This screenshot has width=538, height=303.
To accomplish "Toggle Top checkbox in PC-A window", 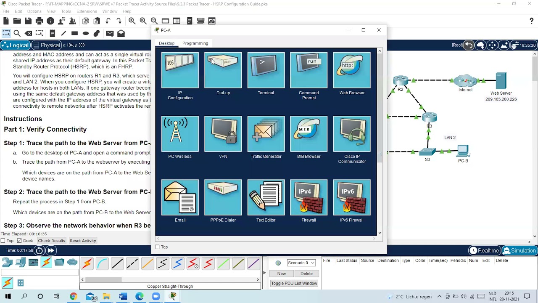I will (158, 247).
